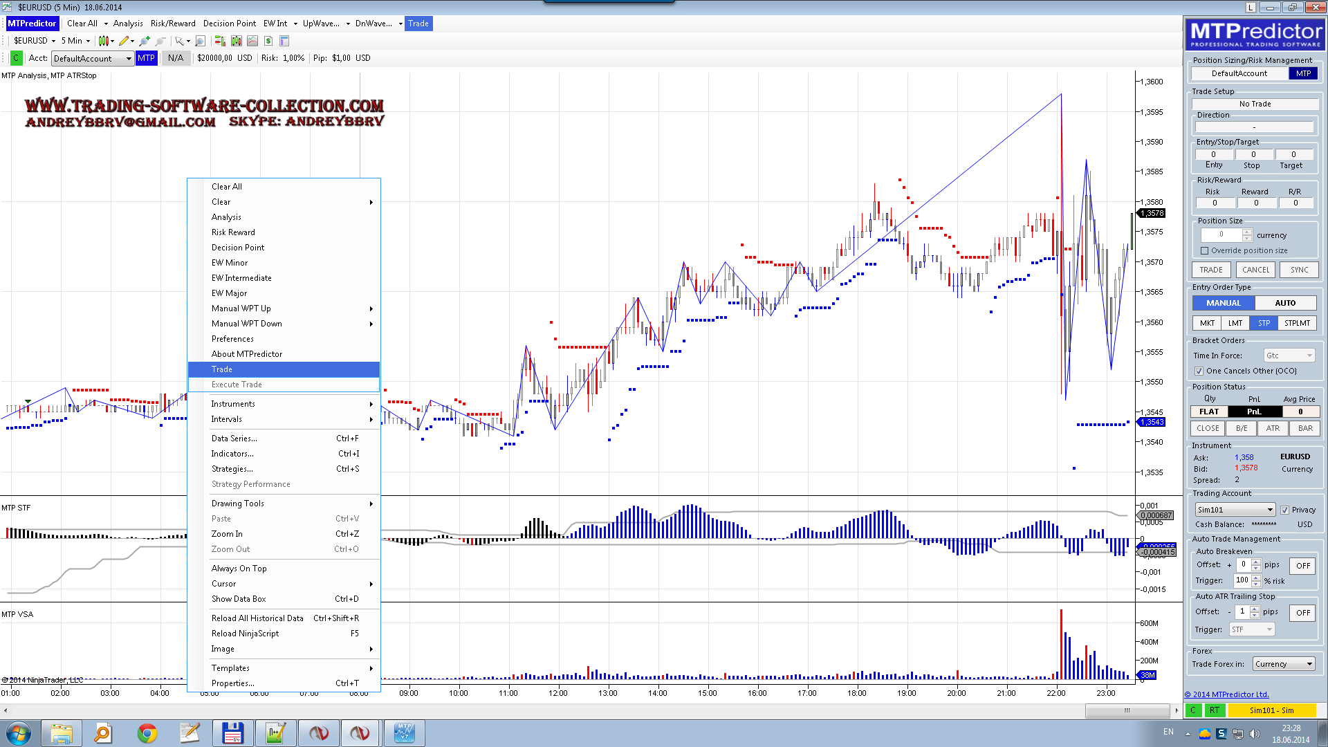Uncheck the Privacy checkbox
Viewport: 1328px width, 747px height.
[x=1285, y=510]
